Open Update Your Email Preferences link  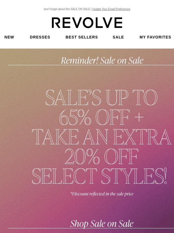tap(111, 9)
